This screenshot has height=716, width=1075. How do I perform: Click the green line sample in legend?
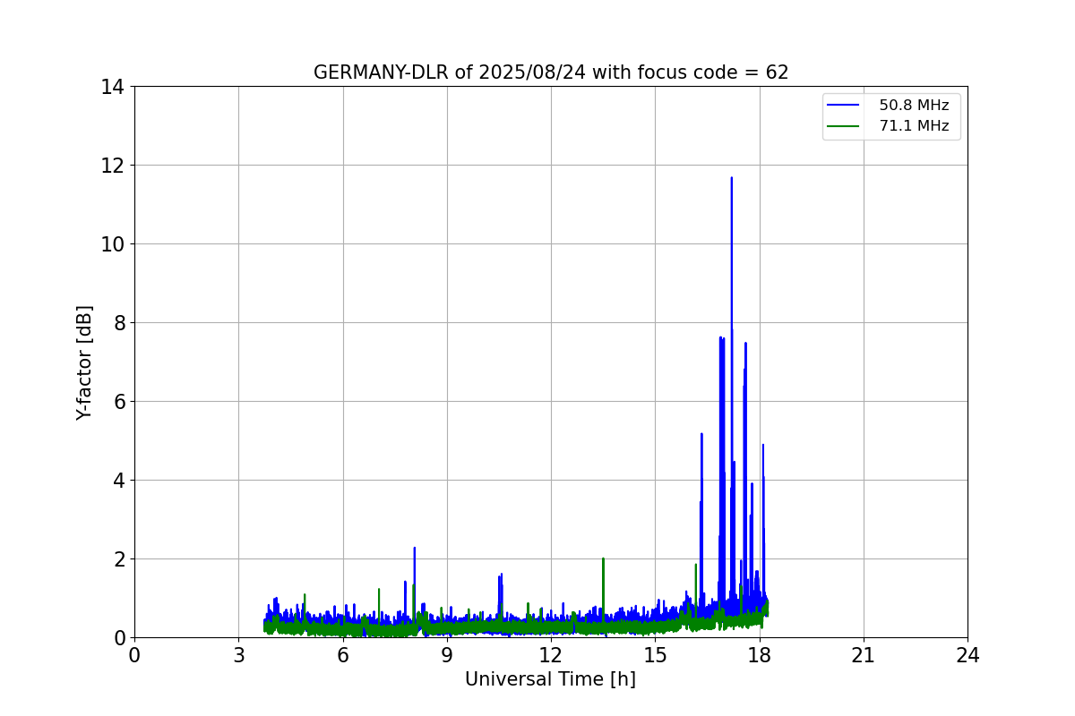click(x=844, y=126)
